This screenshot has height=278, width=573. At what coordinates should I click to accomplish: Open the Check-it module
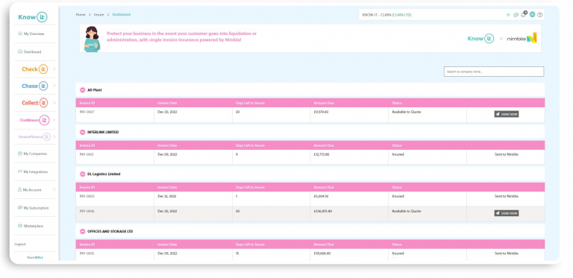pyautogui.click(x=35, y=69)
